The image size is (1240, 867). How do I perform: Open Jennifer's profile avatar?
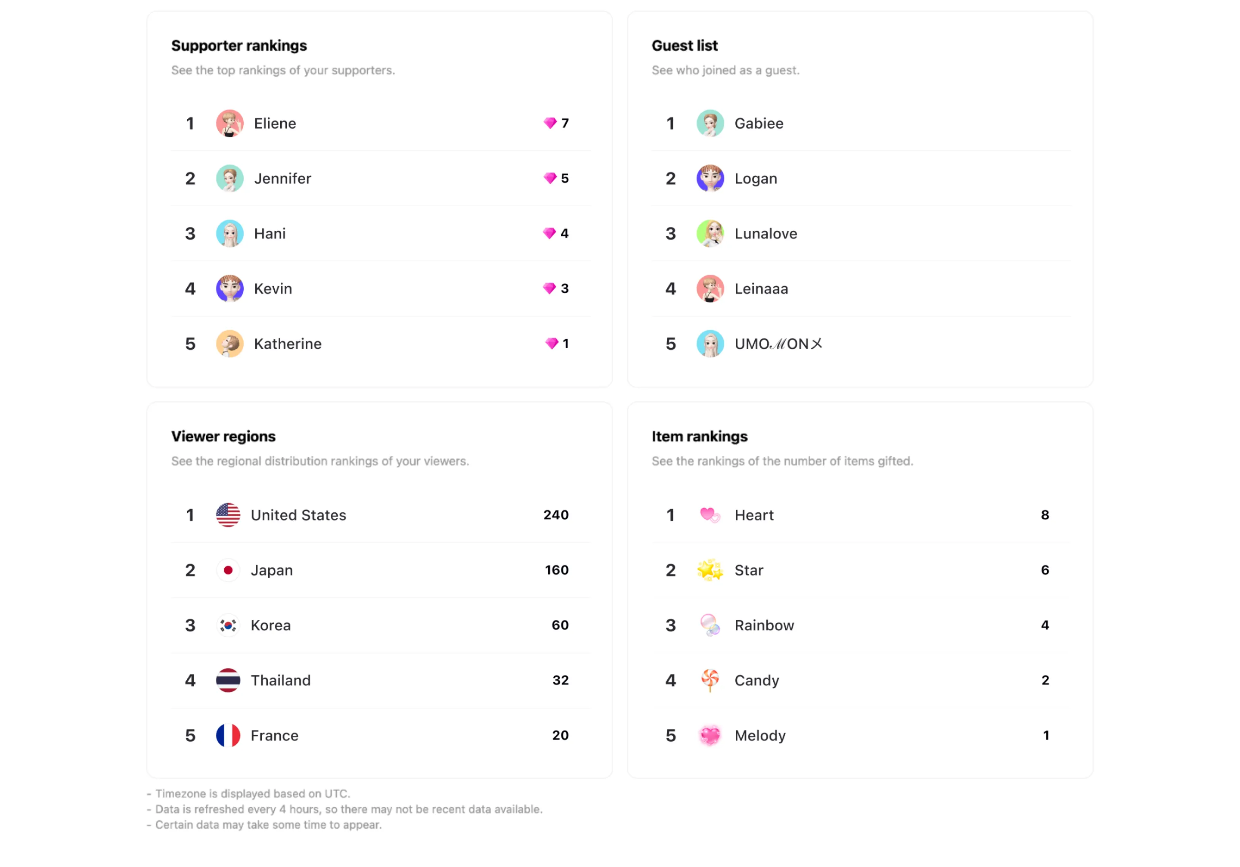229,178
